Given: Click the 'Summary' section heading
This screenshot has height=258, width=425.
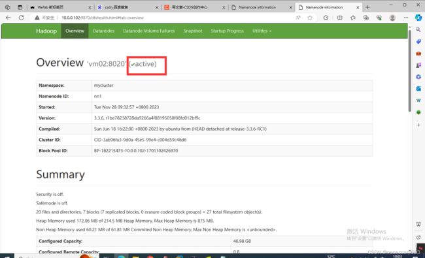Looking at the screenshot, I should [60, 174].
